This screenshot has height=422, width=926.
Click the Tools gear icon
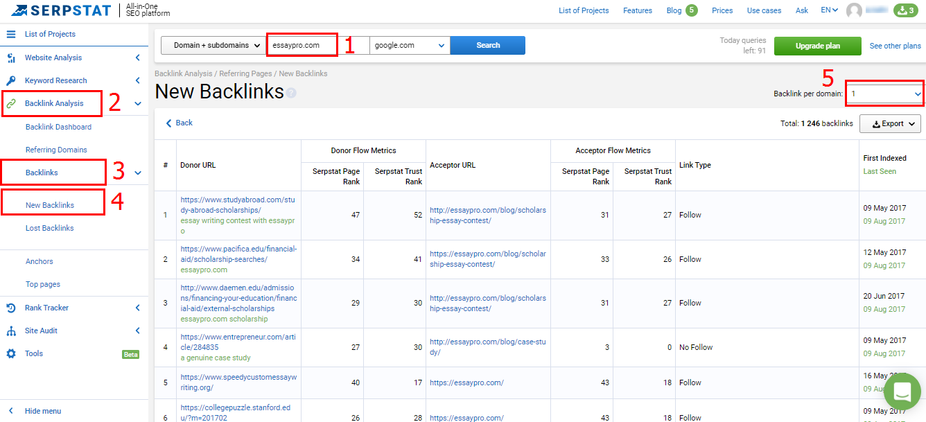[10, 353]
